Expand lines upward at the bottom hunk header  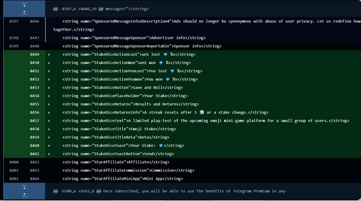24,195
